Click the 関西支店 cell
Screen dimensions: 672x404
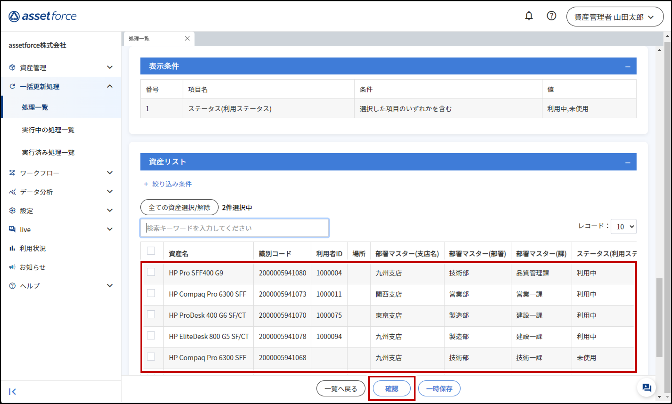pyautogui.click(x=389, y=294)
